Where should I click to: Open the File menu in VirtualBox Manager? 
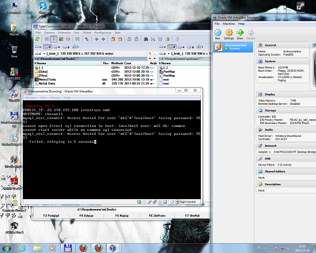217,24
